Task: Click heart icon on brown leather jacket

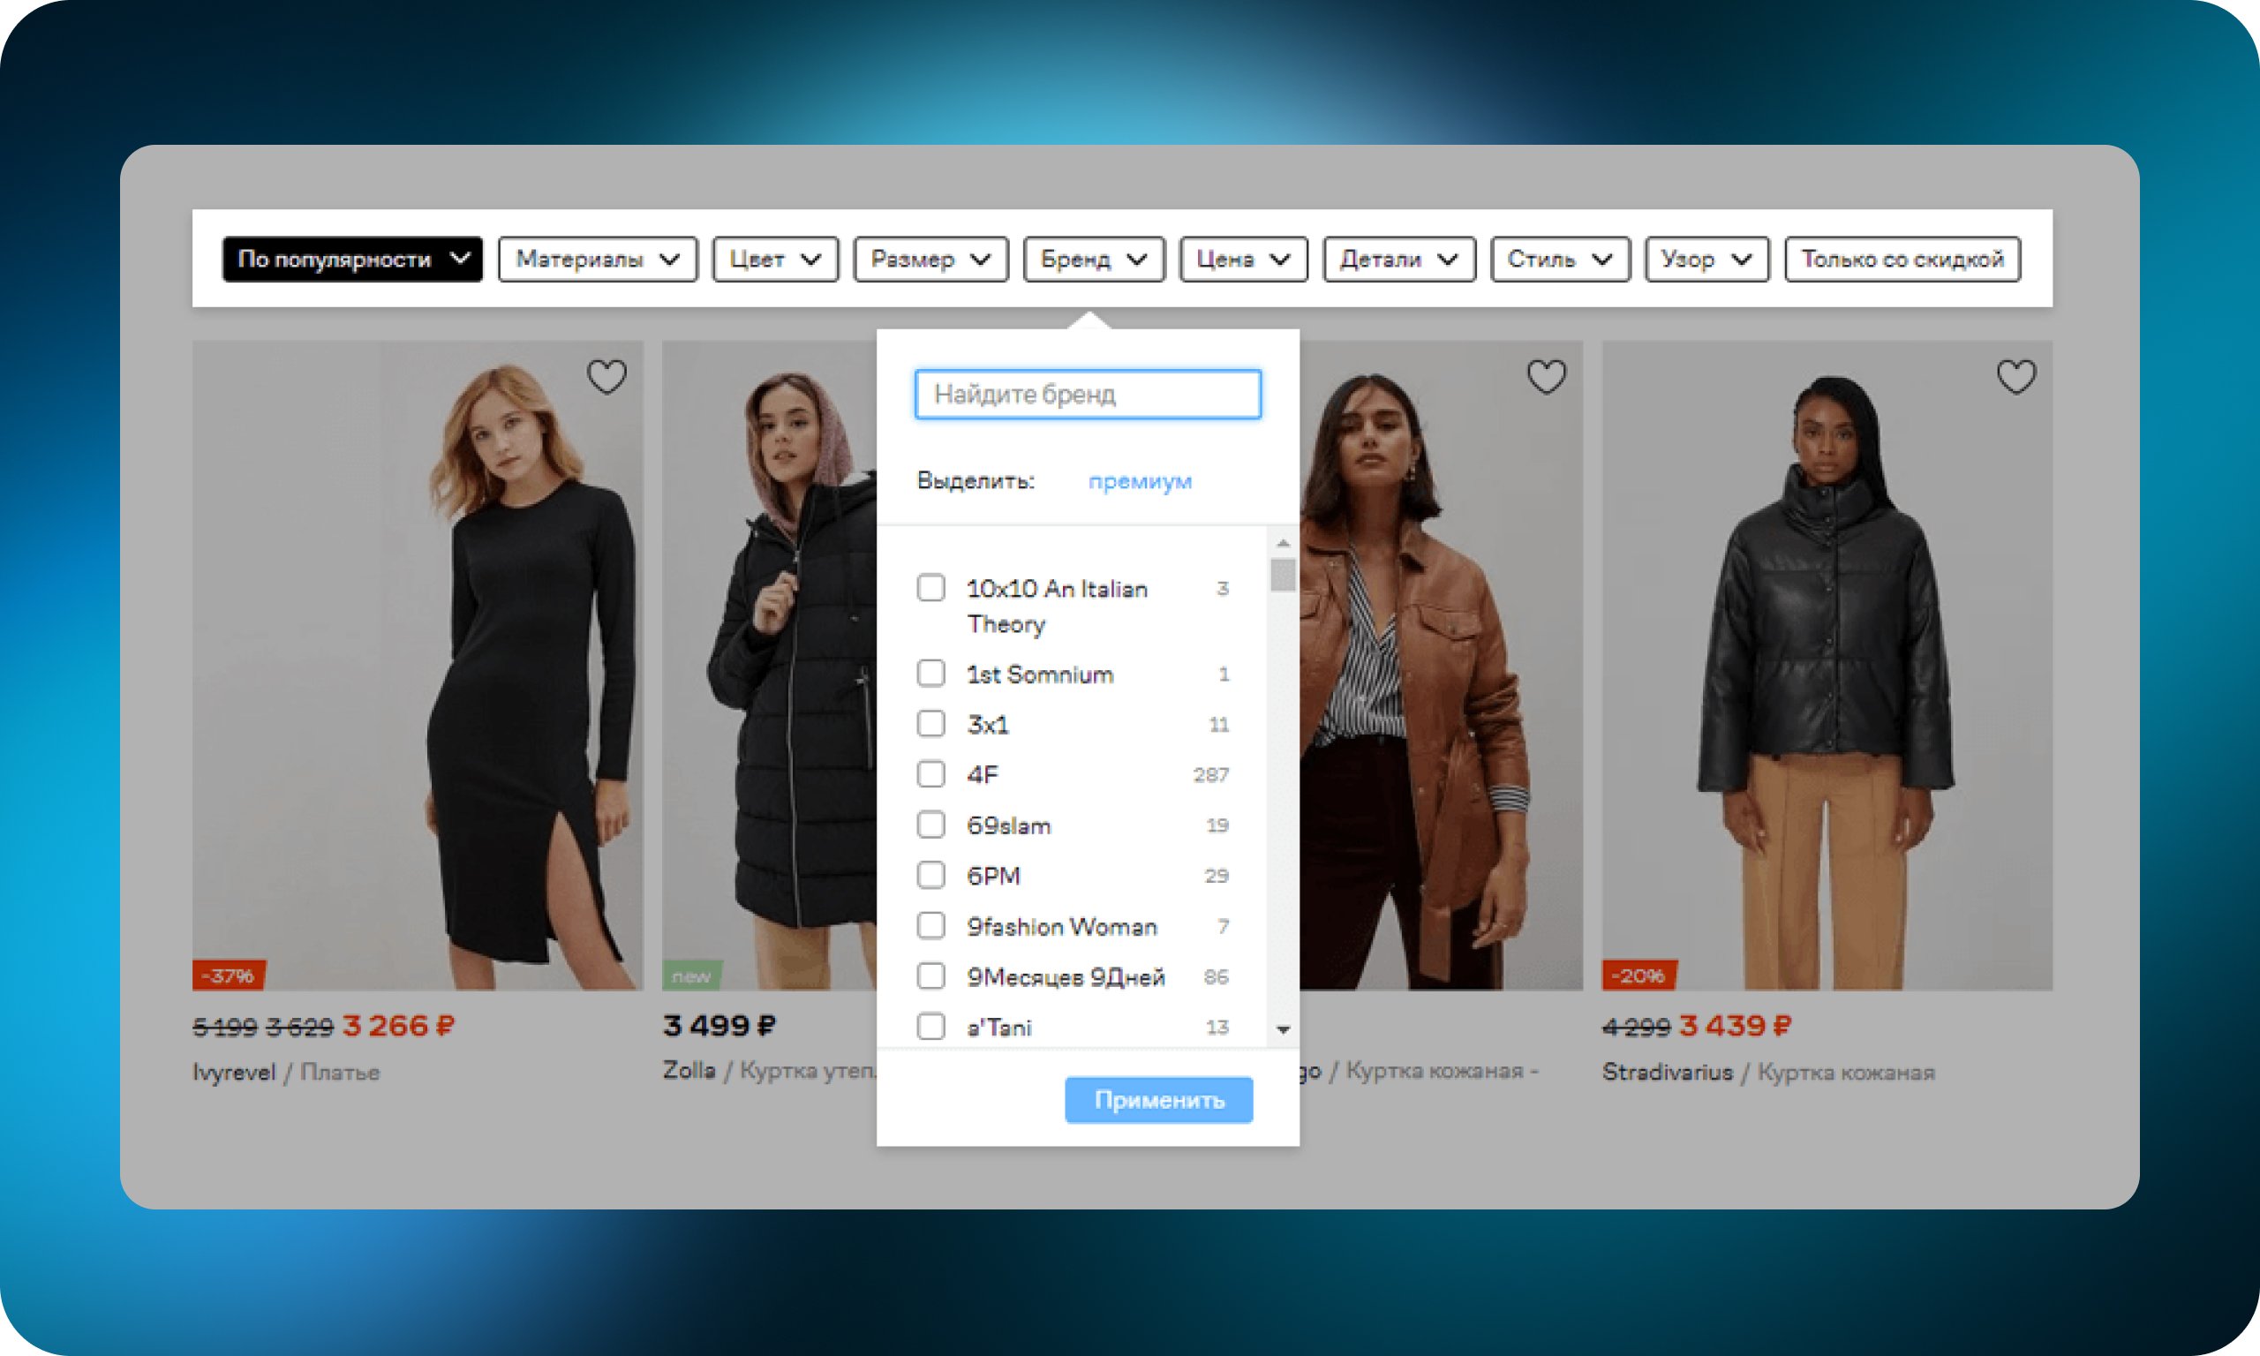Action: click(x=1547, y=376)
